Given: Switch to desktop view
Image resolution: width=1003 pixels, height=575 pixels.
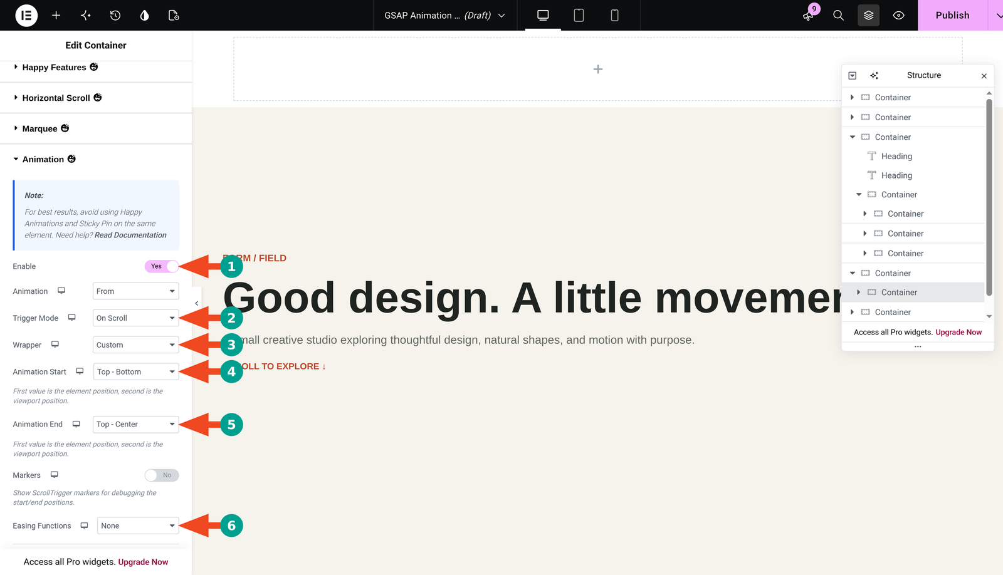Looking at the screenshot, I should click(543, 15).
